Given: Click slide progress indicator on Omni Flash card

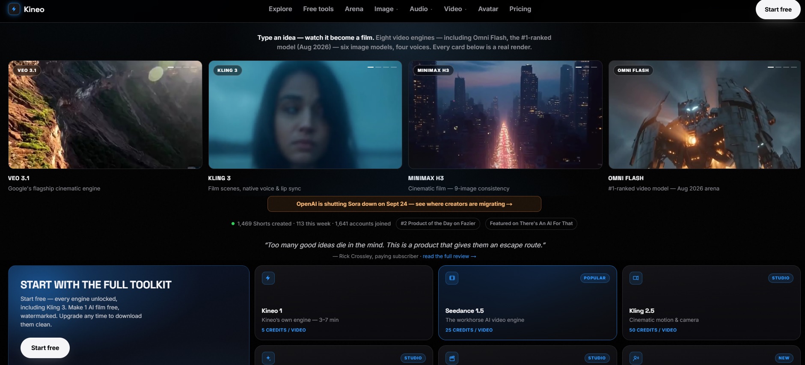Looking at the screenshot, I should pos(782,67).
